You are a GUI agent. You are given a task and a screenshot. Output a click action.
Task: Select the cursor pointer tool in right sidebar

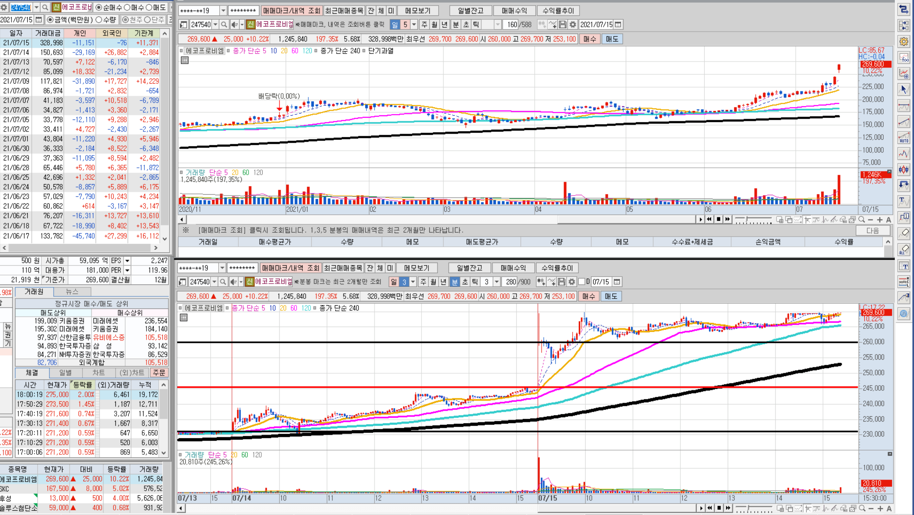tap(904, 89)
